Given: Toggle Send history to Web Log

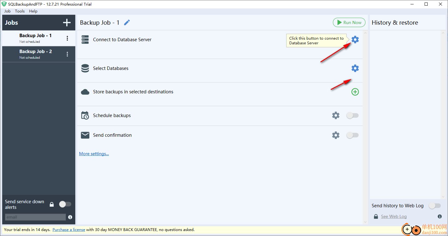Looking at the screenshot, I should click(435, 206).
